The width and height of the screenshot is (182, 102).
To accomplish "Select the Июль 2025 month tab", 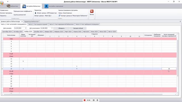I will pyautogui.click(x=103, y=31).
